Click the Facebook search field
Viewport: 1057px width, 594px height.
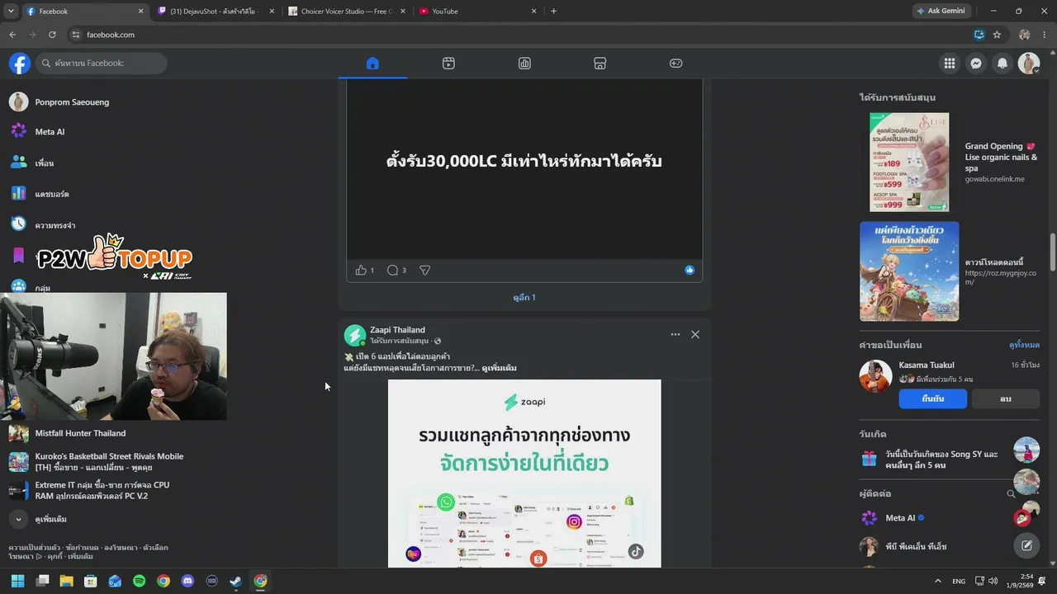[101, 64]
